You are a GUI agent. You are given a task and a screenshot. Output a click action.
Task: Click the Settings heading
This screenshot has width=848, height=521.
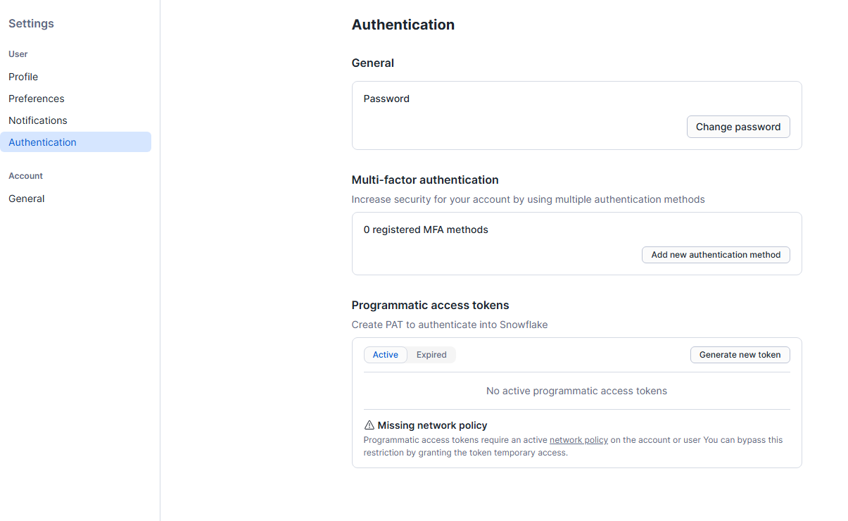[31, 23]
